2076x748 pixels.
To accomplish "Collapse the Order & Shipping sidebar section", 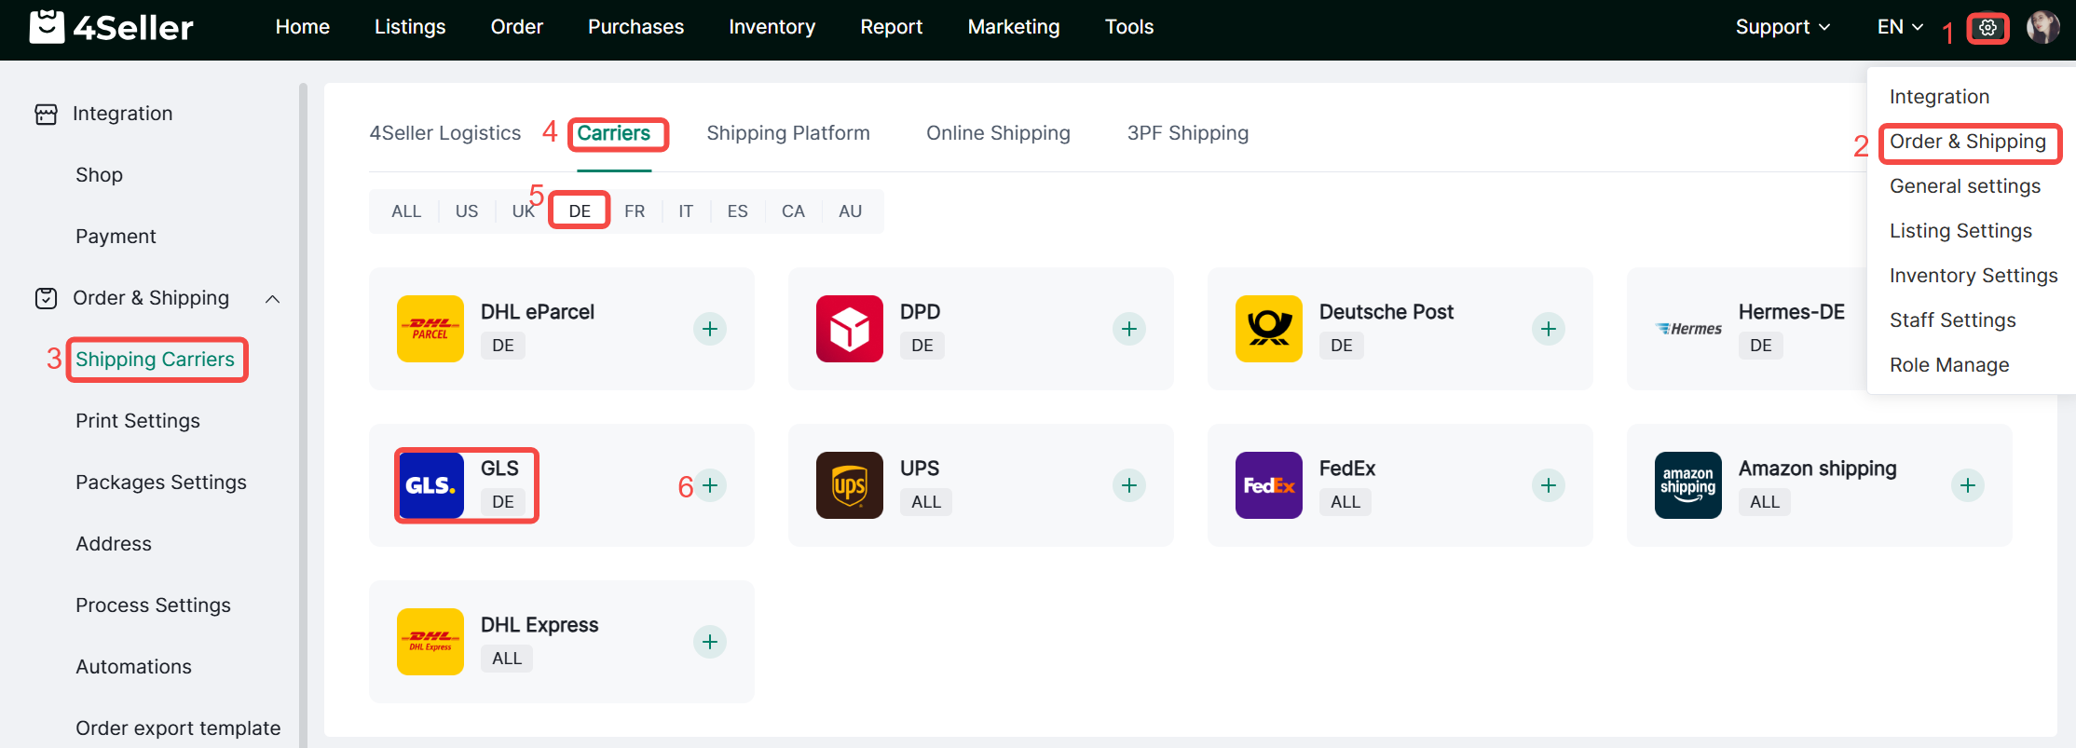I will click(x=272, y=299).
